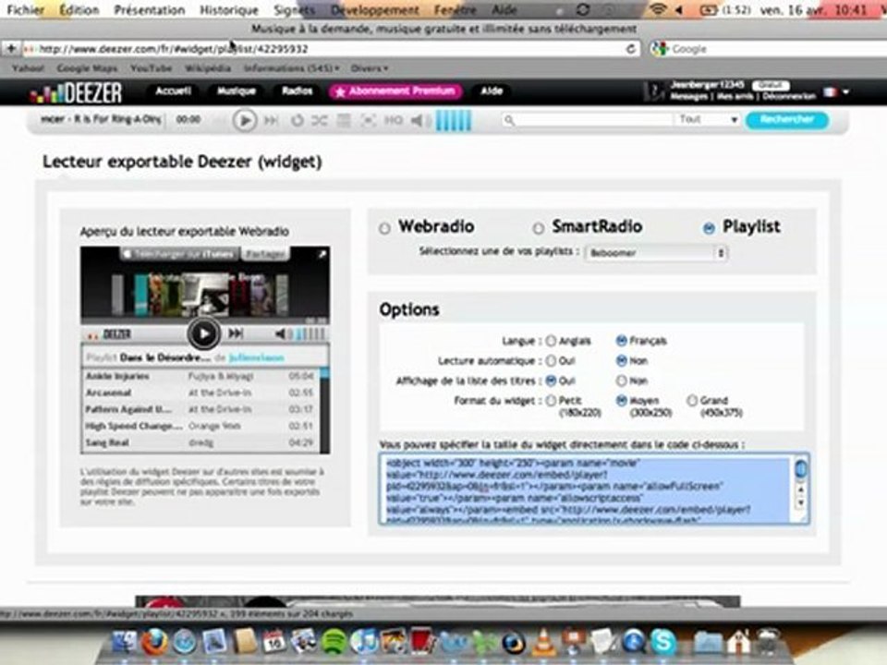Click the Déconnexion link
887x665 pixels.
pos(788,96)
